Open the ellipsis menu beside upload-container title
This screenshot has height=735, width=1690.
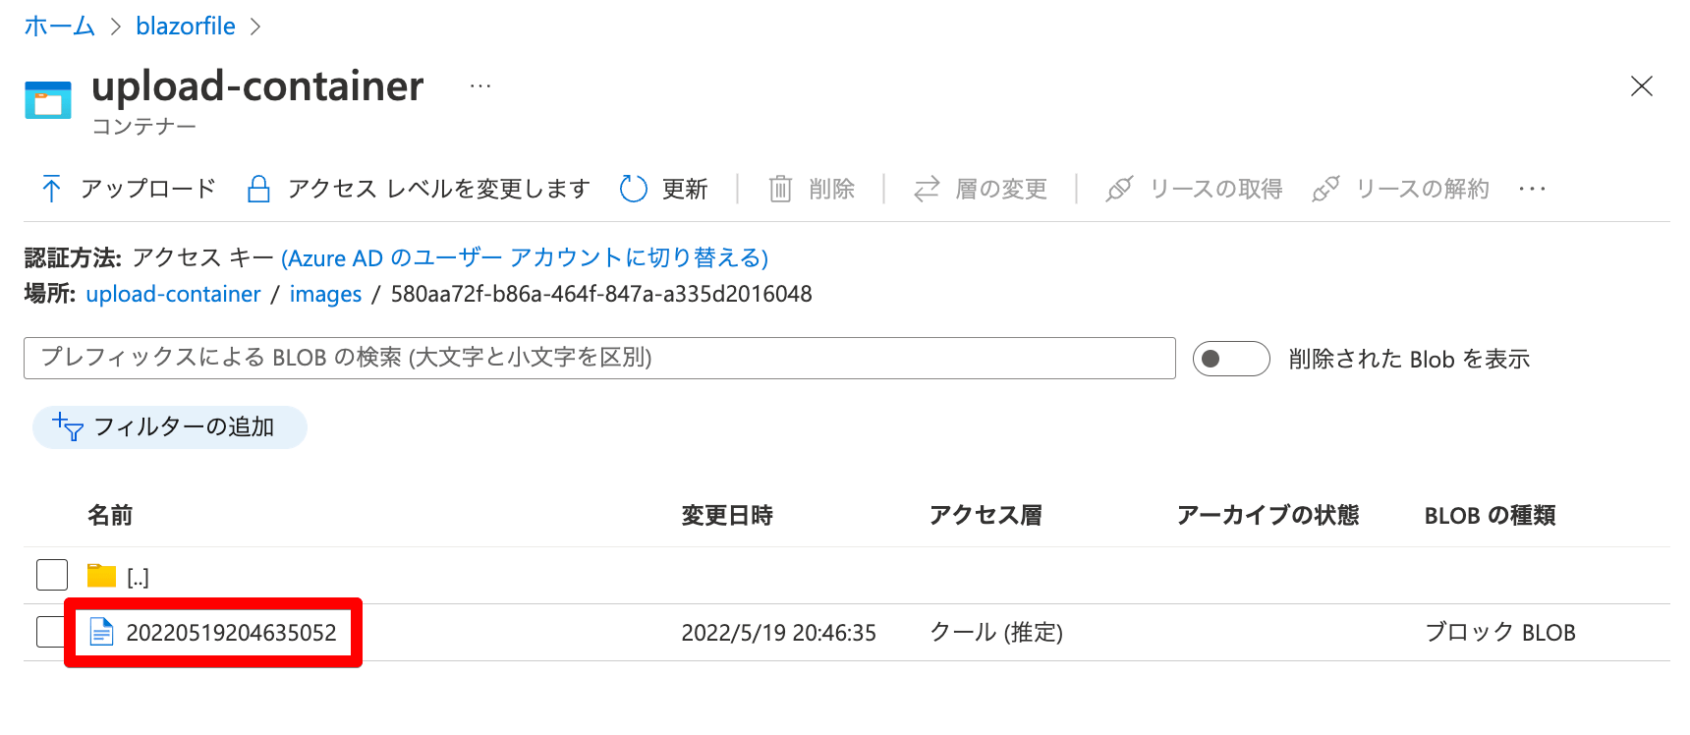coord(480,86)
